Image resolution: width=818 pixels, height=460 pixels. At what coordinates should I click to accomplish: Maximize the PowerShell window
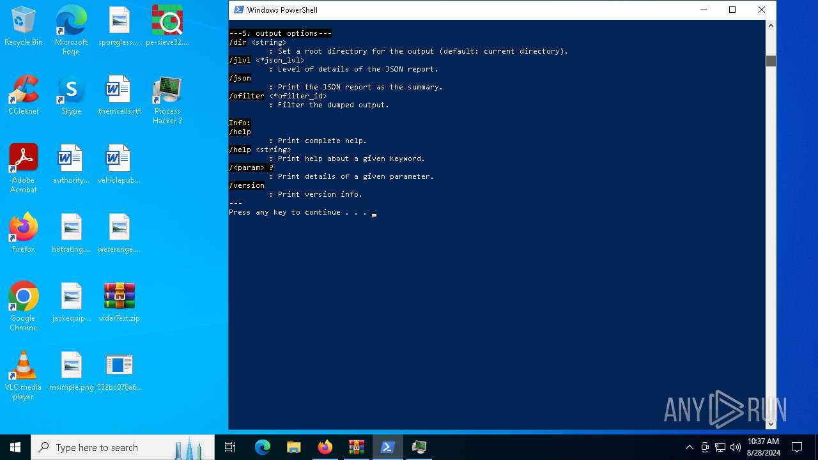[732, 10]
